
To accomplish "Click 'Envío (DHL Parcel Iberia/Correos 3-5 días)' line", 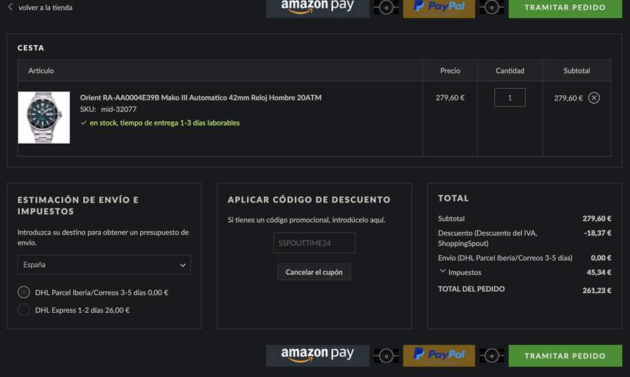I will [505, 258].
